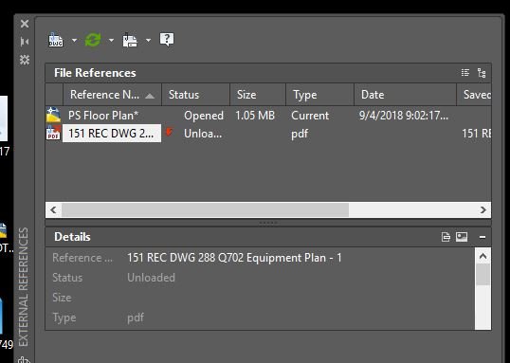Click the Current type cell
510x363 pixels.
click(310, 116)
